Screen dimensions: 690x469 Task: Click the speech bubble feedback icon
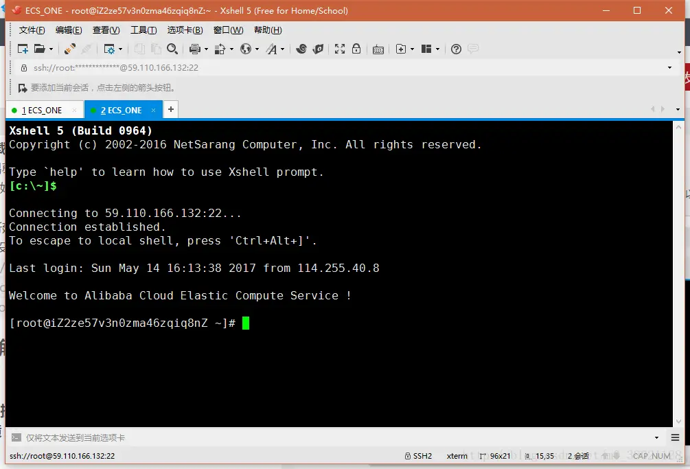pos(473,49)
